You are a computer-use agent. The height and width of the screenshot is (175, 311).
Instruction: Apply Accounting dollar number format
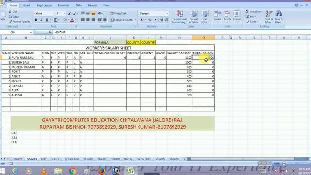[142, 20]
